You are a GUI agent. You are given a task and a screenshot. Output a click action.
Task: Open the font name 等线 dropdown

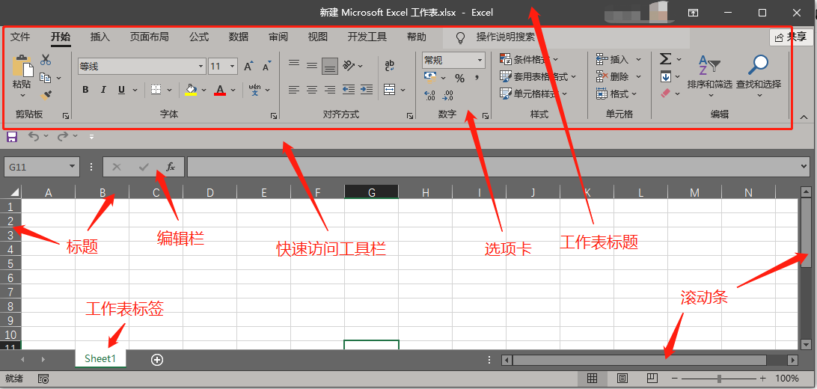[x=201, y=66]
